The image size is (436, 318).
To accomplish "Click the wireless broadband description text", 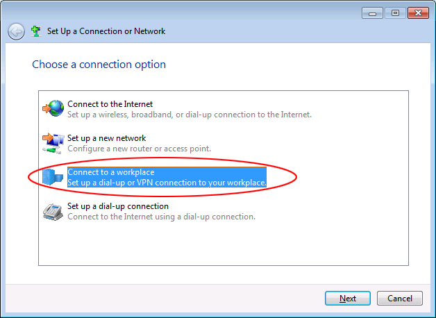I will [x=190, y=115].
